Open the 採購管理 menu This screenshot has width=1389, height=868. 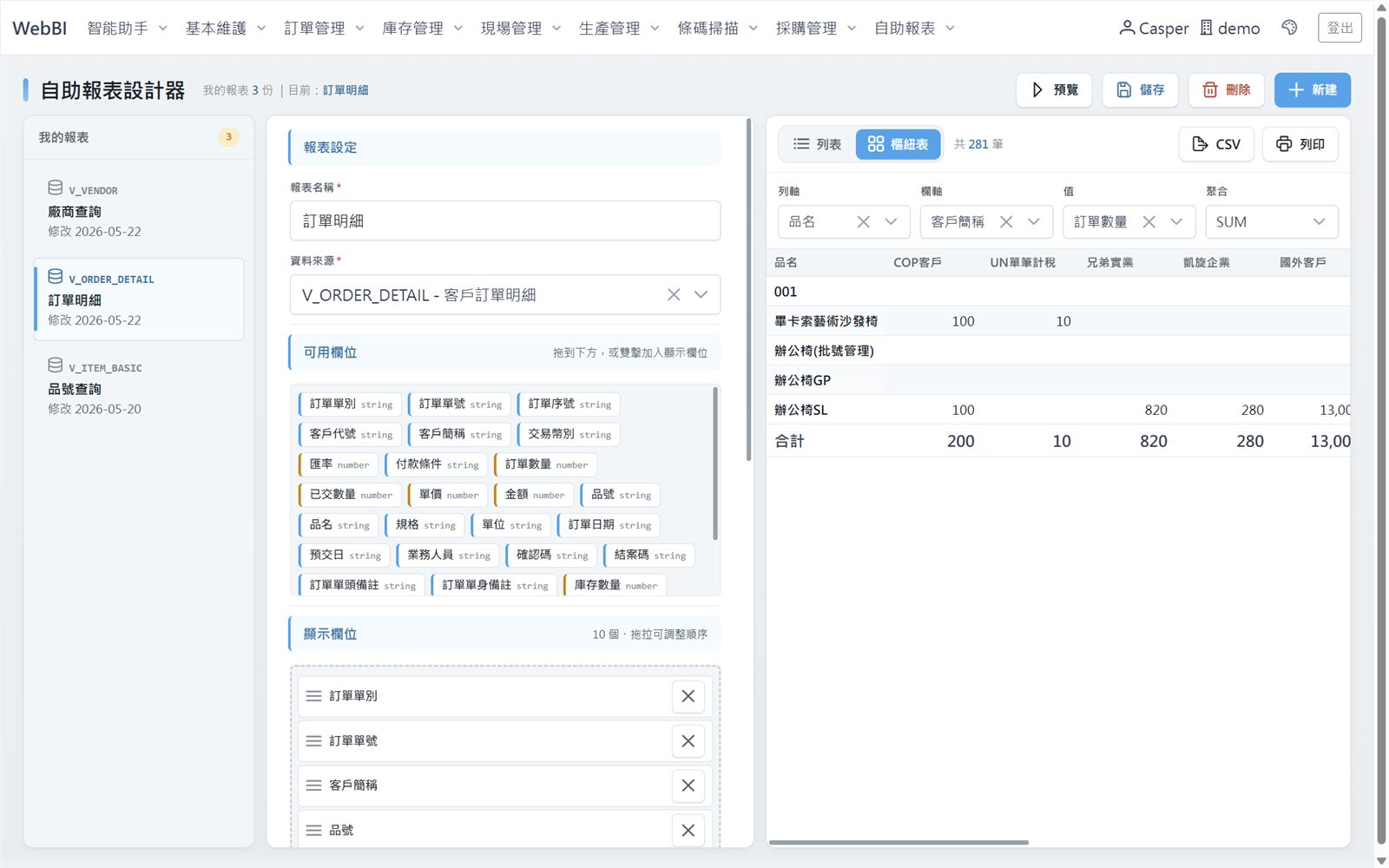tap(816, 29)
